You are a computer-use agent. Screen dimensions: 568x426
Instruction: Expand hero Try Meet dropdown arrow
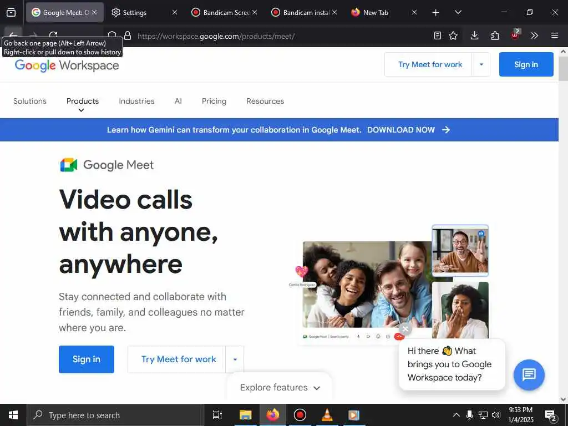(x=235, y=359)
